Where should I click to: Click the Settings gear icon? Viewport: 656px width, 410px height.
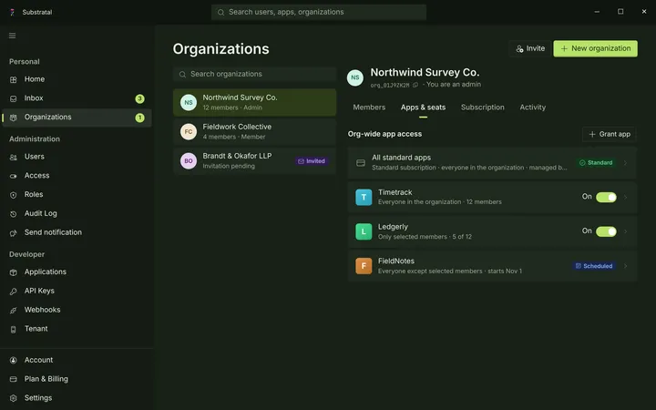tap(14, 398)
